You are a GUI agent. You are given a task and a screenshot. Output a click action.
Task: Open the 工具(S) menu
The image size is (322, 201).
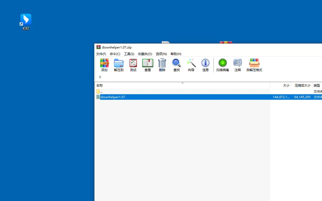[129, 54]
